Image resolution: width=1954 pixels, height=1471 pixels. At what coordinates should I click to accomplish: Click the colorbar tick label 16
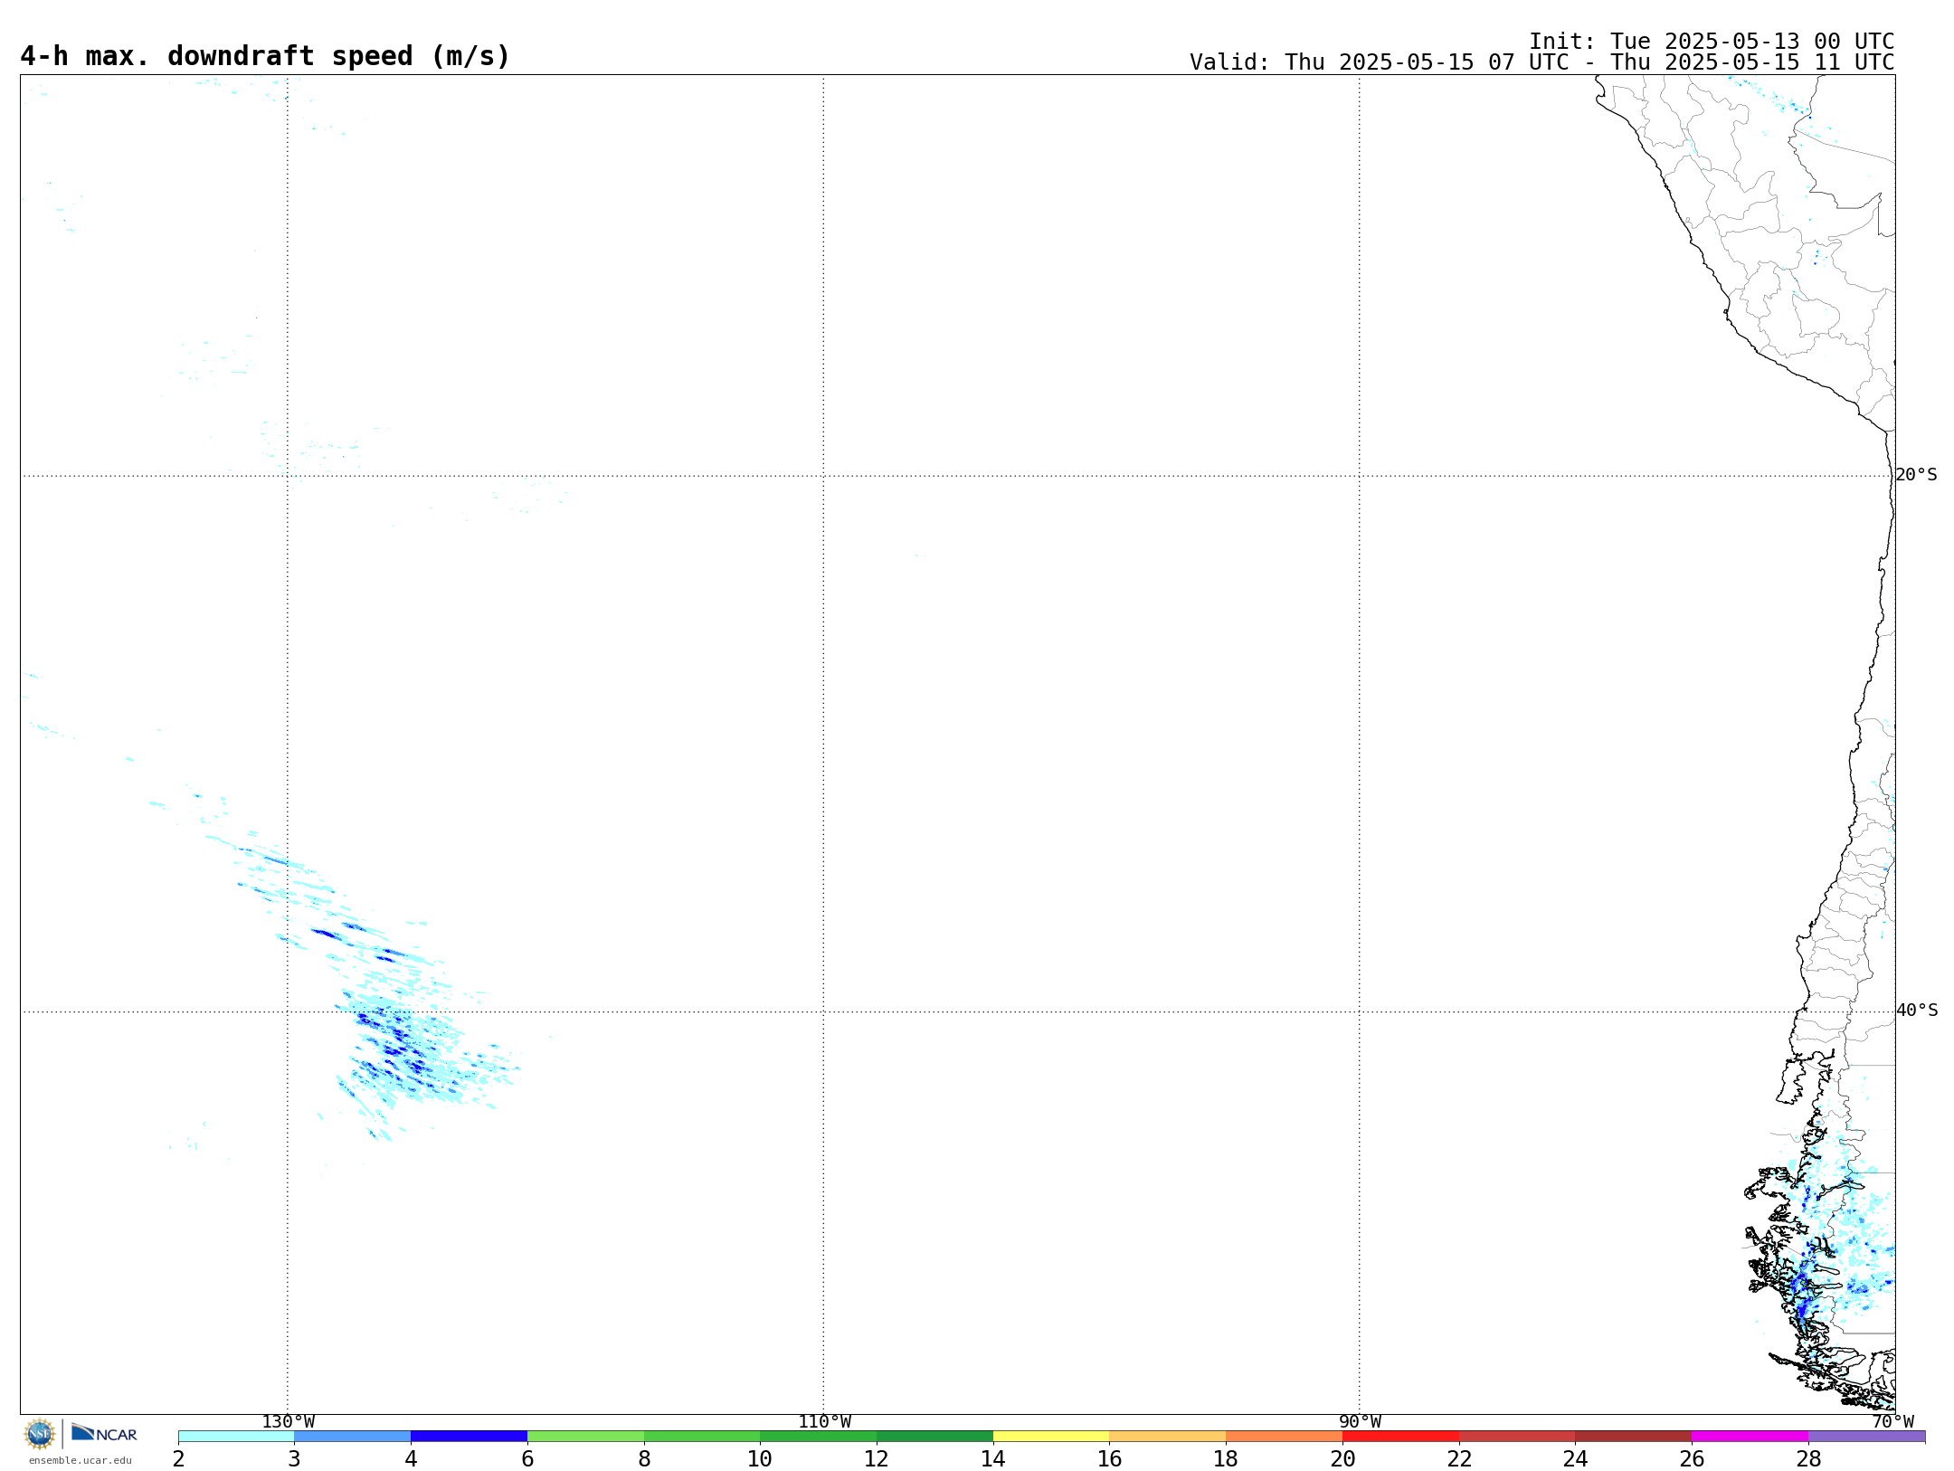pos(1110,1459)
